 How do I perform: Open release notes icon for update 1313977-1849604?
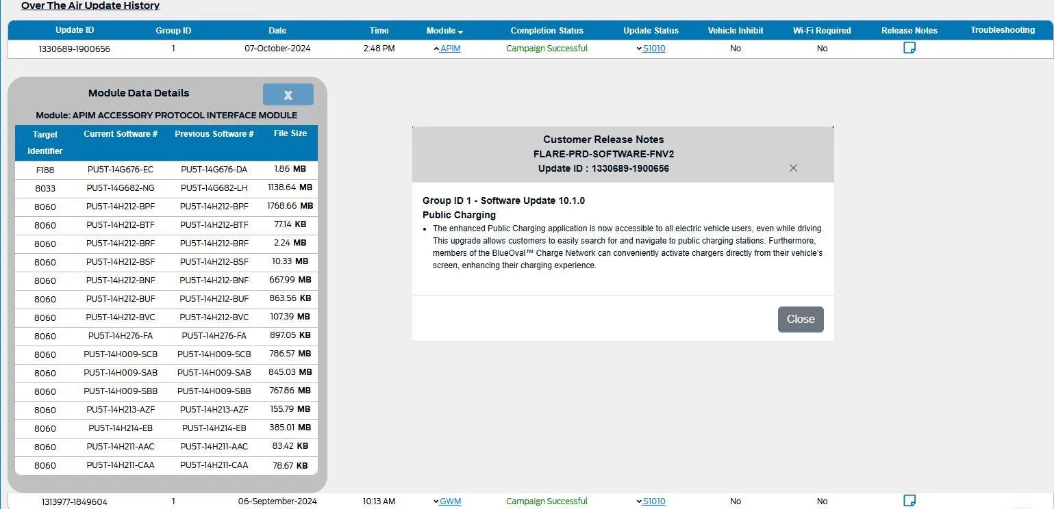pyautogui.click(x=909, y=501)
